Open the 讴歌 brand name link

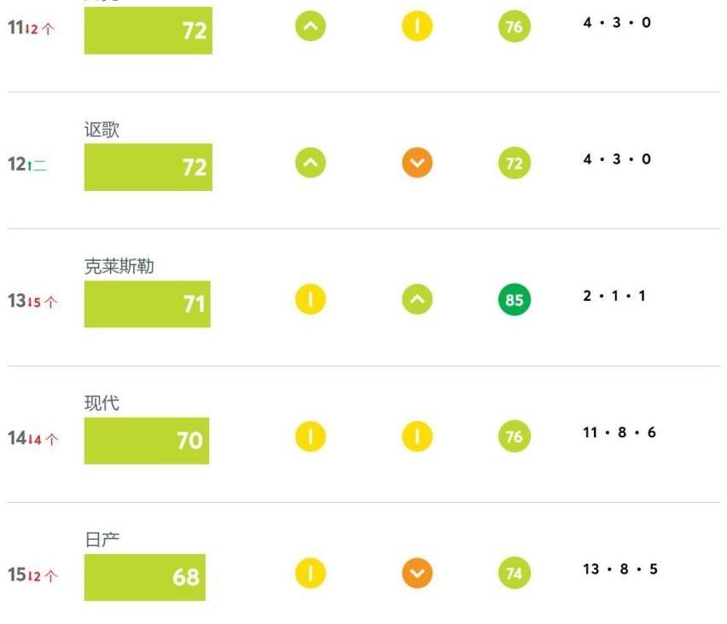tap(102, 130)
